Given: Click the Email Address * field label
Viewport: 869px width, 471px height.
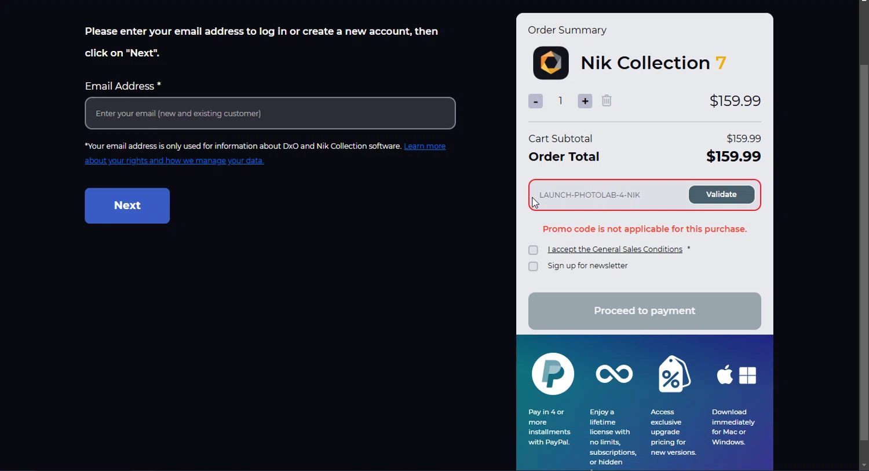Looking at the screenshot, I should [123, 86].
